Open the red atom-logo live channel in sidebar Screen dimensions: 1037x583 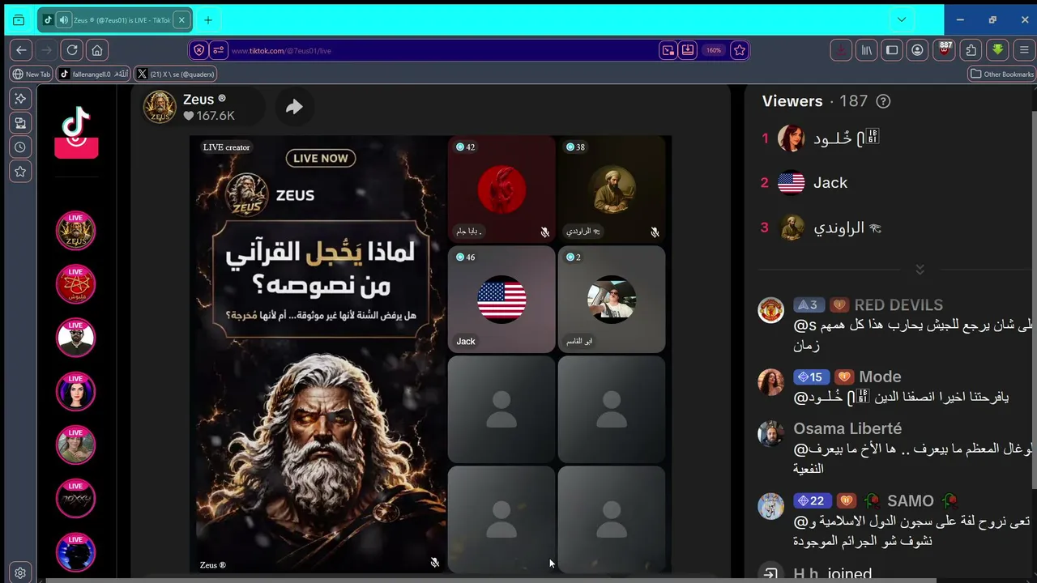click(x=75, y=284)
